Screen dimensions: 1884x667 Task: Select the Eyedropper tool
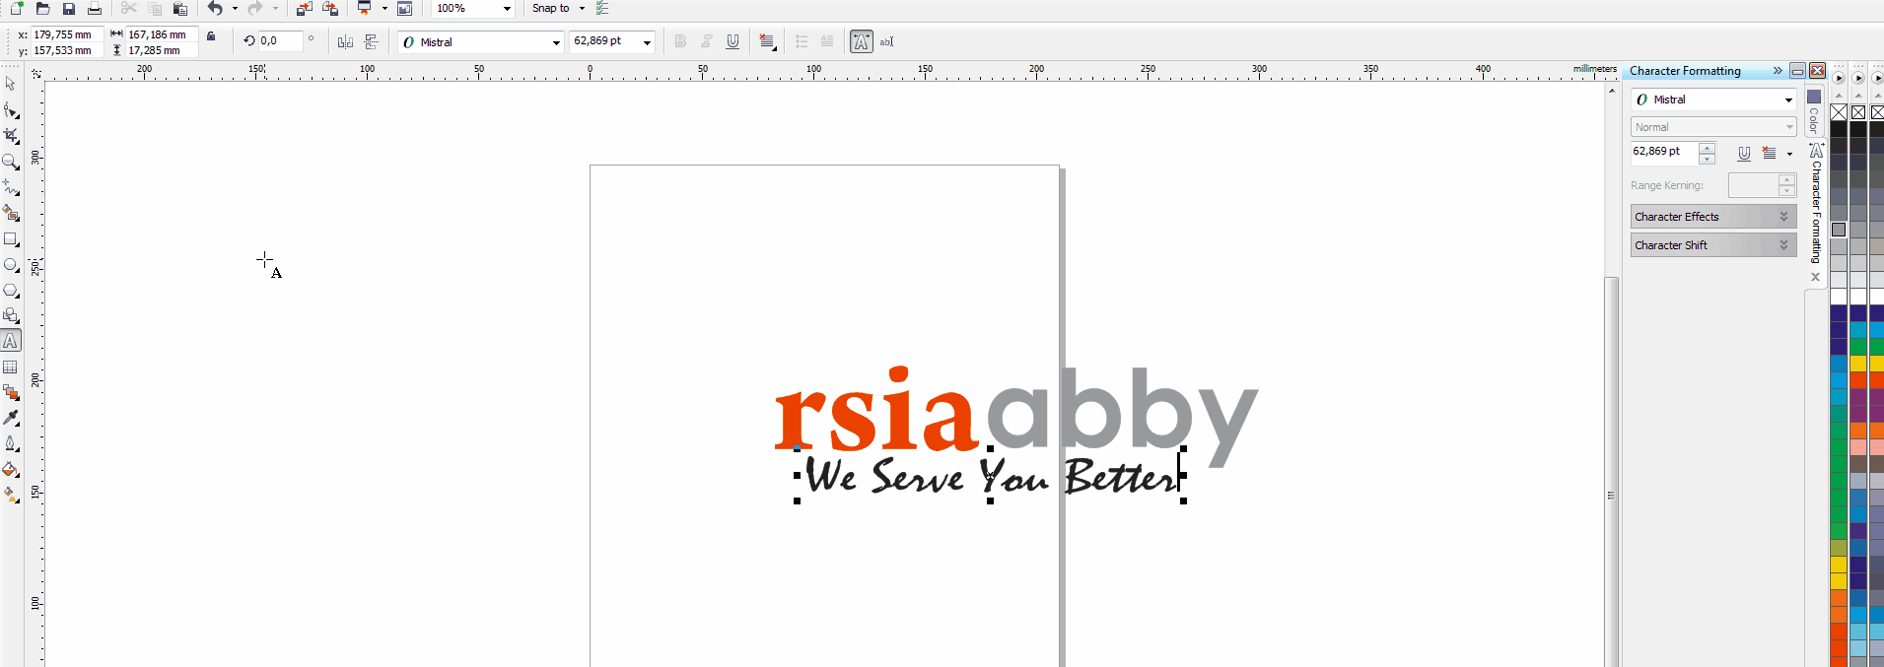(11, 418)
